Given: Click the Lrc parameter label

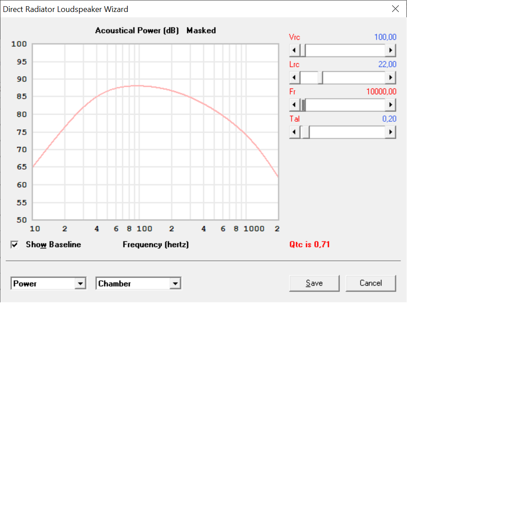Looking at the screenshot, I should point(294,64).
